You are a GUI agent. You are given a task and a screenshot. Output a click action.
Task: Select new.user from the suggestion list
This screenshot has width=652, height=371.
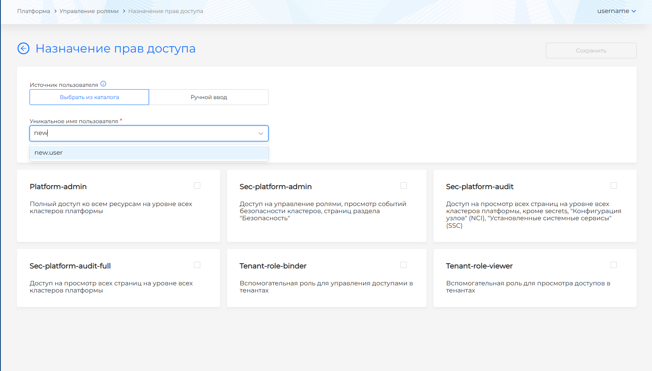[48, 153]
